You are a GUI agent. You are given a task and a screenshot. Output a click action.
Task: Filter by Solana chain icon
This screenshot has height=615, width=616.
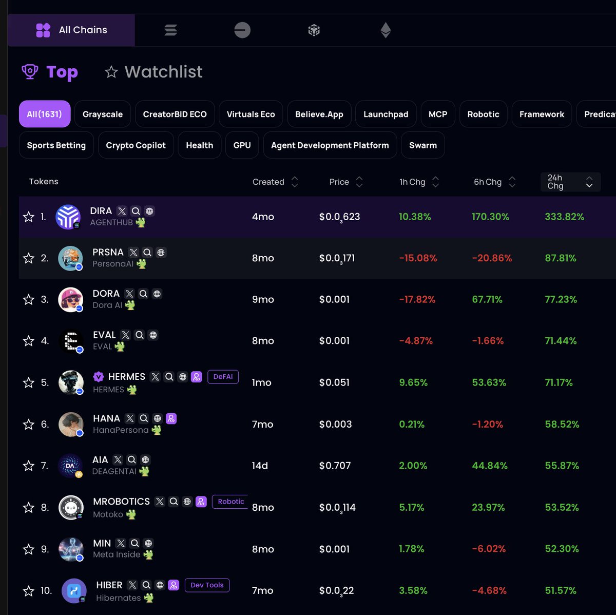171,30
